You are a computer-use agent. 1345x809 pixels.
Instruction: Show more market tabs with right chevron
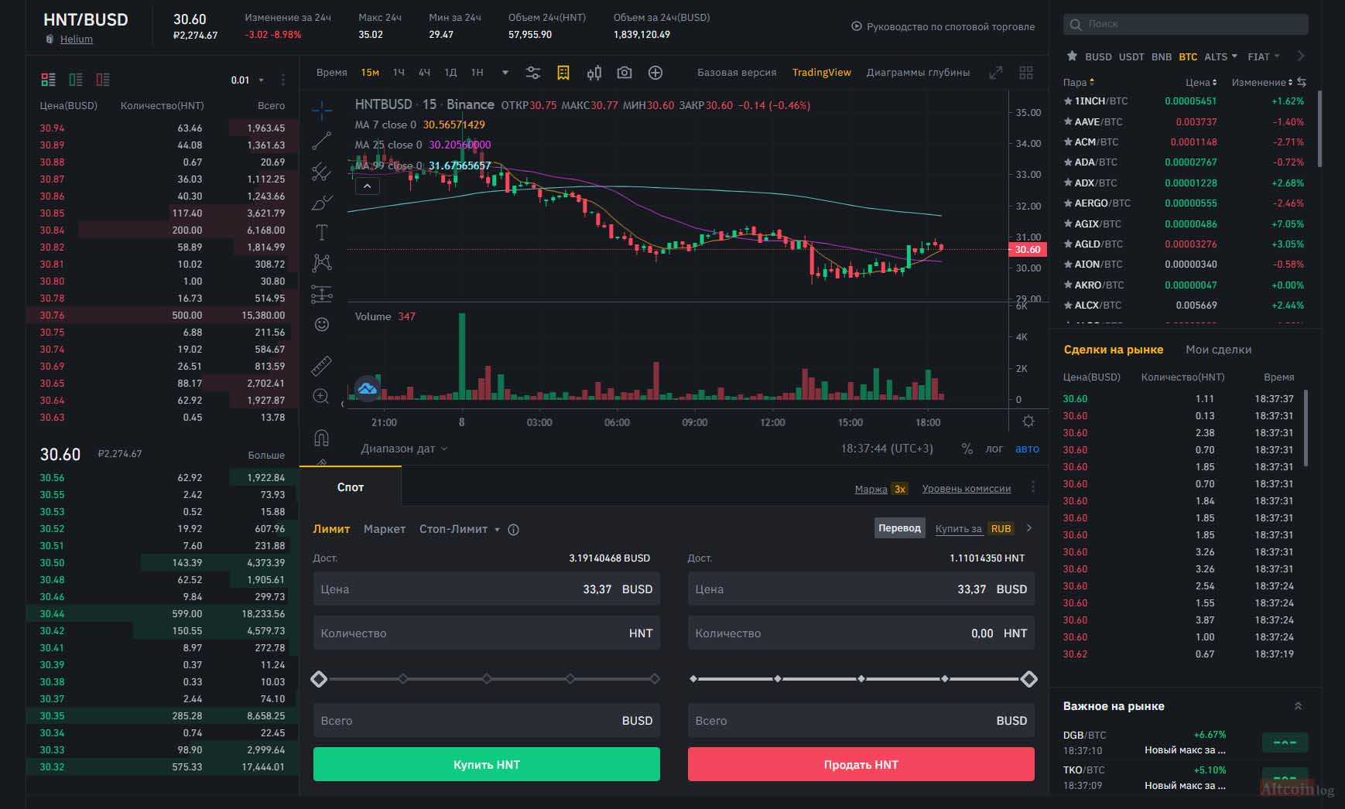point(1301,56)
